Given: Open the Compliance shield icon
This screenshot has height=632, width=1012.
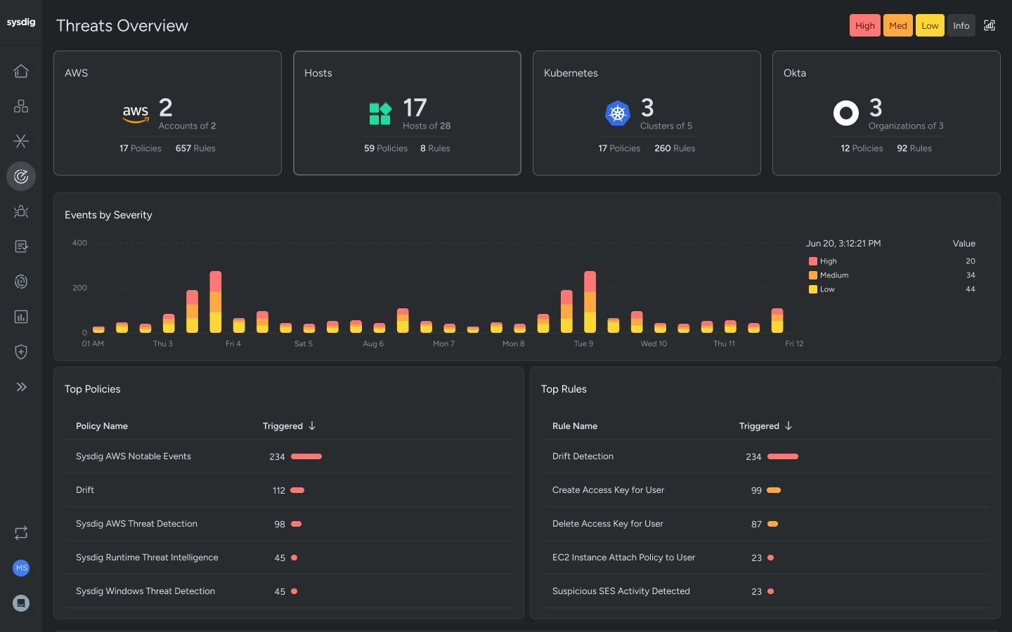Looking at the screenshot, I should [21, 352].
